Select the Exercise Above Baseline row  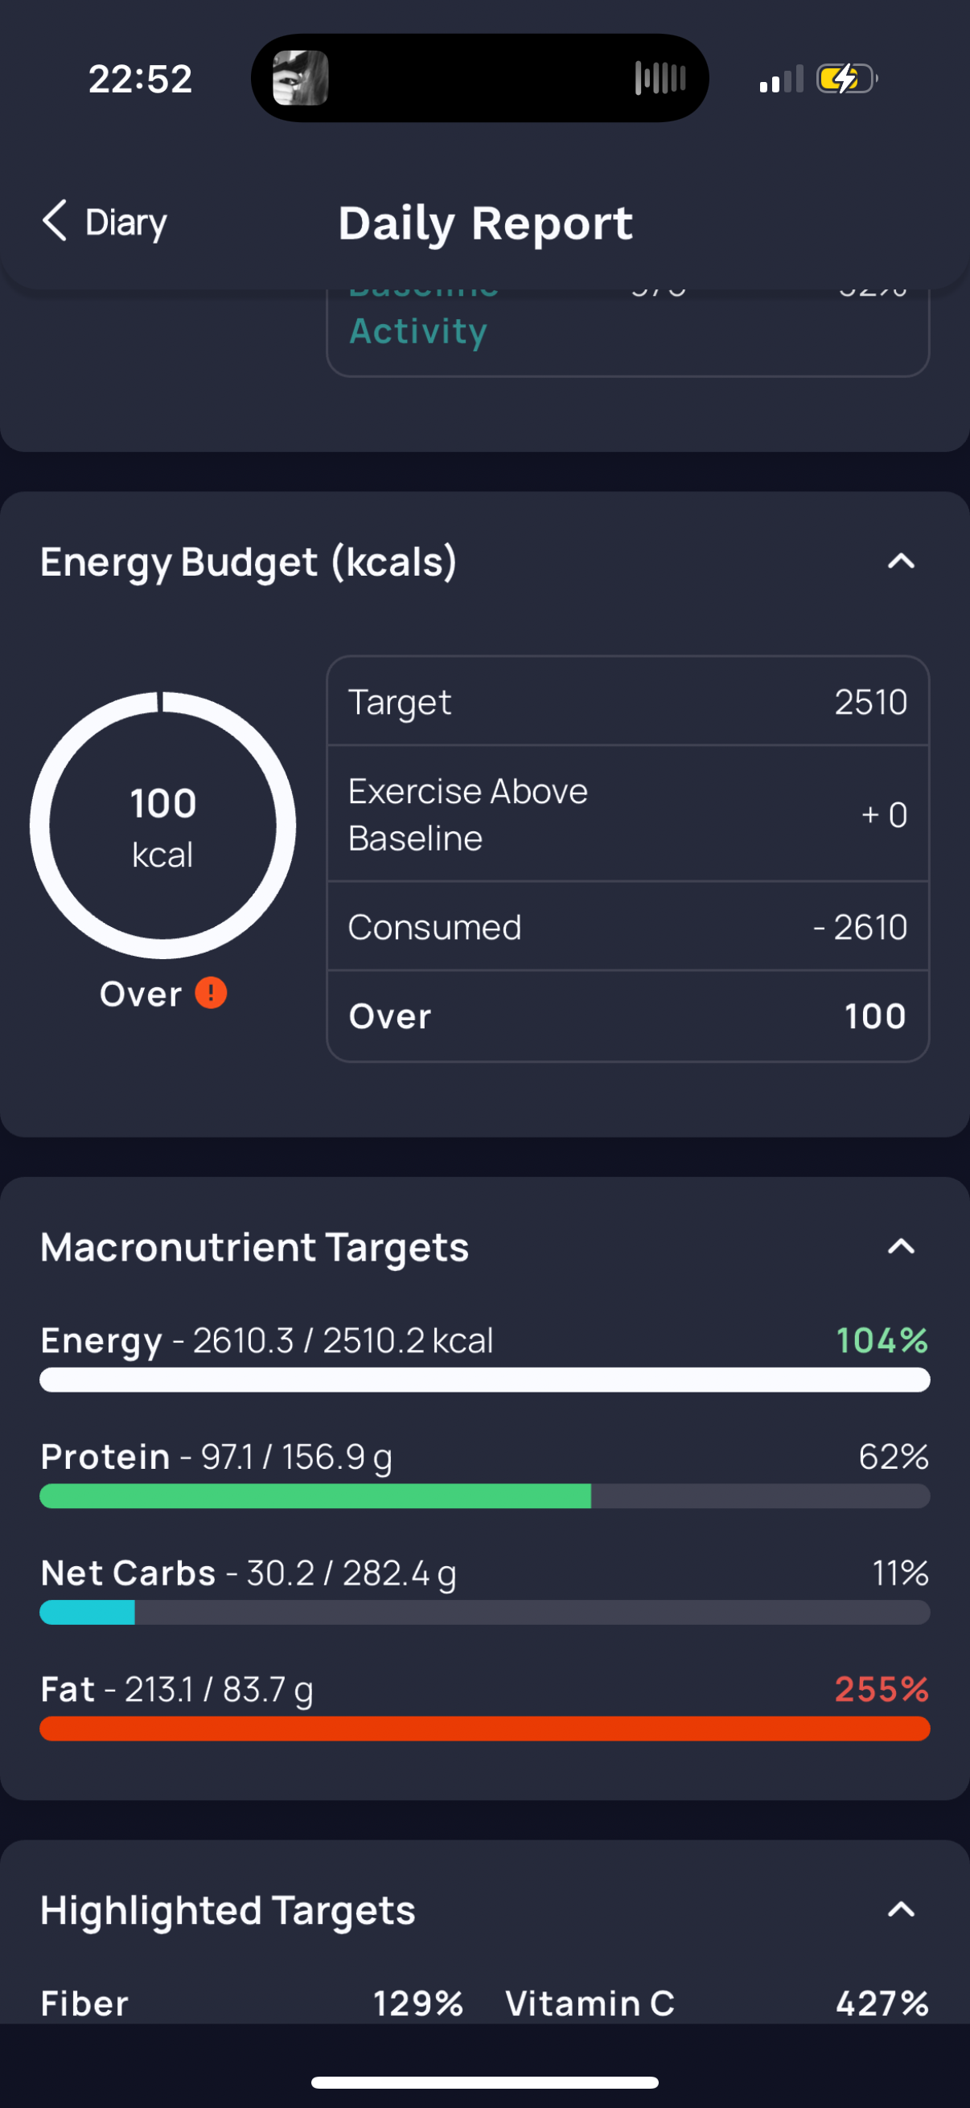(x=627, y=814)
